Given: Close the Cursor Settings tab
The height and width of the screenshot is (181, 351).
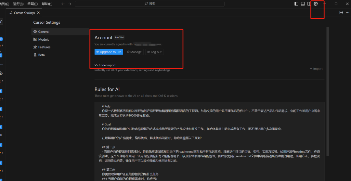Looking at the screenshot, I should [x=38, y=13].
